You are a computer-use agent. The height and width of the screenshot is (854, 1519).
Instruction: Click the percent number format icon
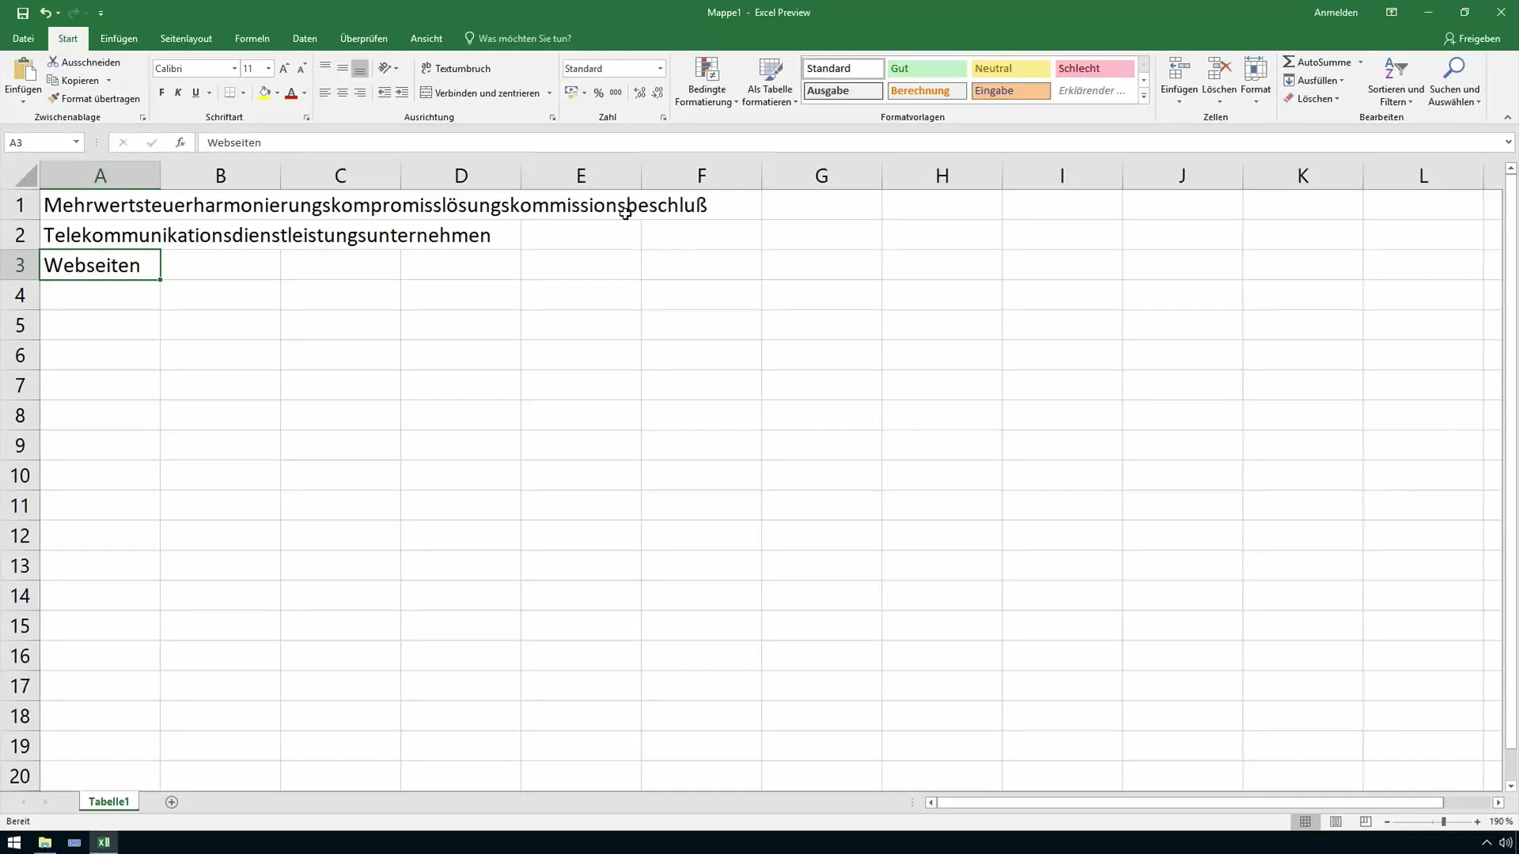click(598, 93)
